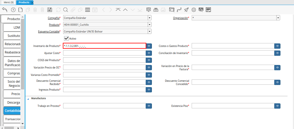Open the gear process icon in toolbar
Screen dimensions: 294x129
point(194,10)
